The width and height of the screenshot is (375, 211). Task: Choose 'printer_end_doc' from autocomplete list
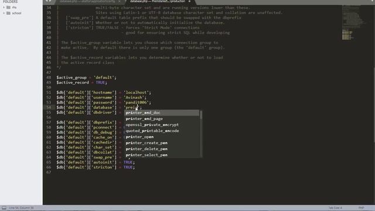(162, 113)
